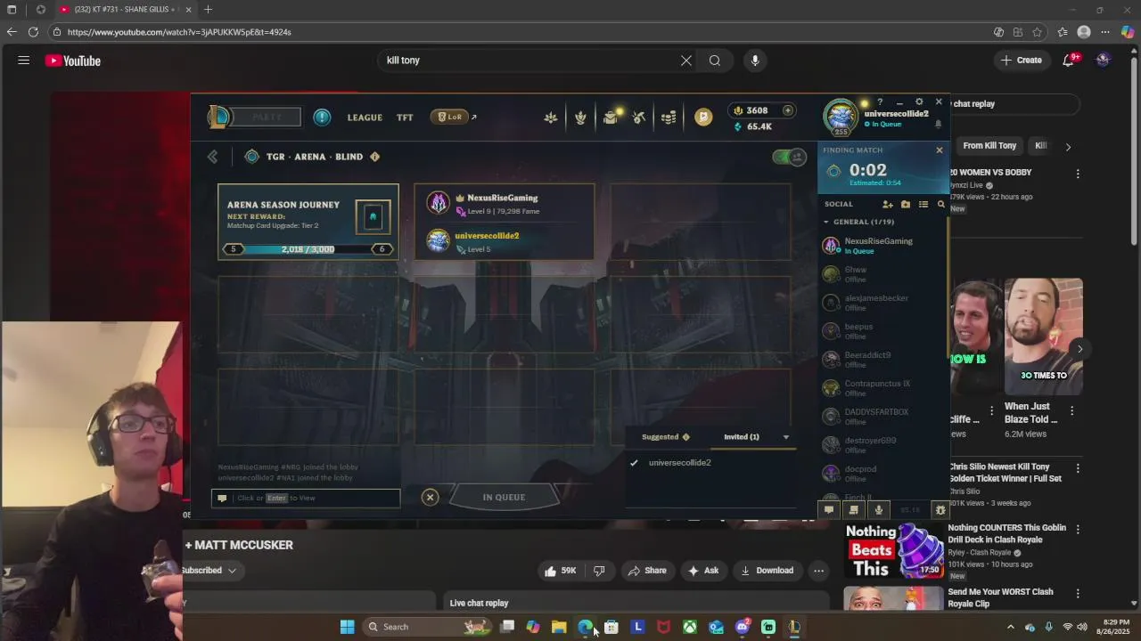Click the new folder icon in Social
The image size is (1141, 641).
[x=906, y=205]
